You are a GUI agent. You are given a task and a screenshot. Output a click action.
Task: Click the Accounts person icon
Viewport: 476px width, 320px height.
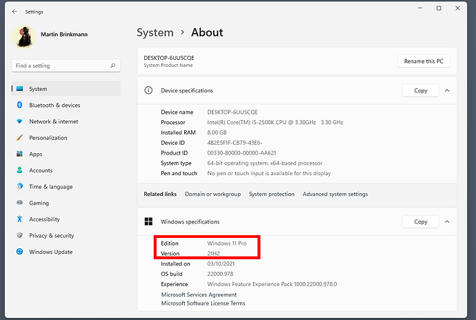click(20, 170)
